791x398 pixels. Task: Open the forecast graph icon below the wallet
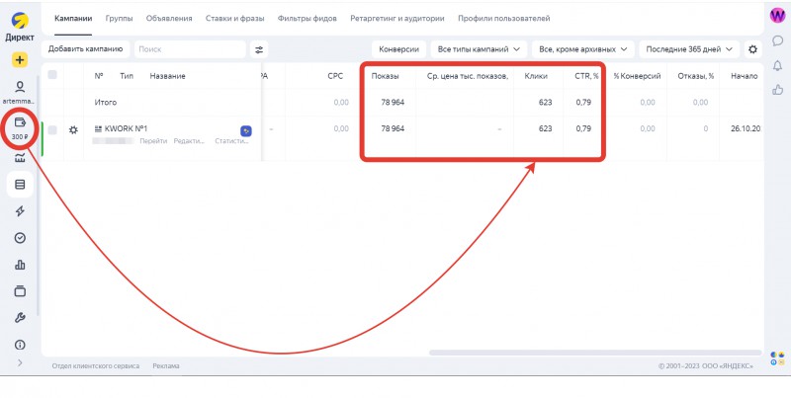20,158
